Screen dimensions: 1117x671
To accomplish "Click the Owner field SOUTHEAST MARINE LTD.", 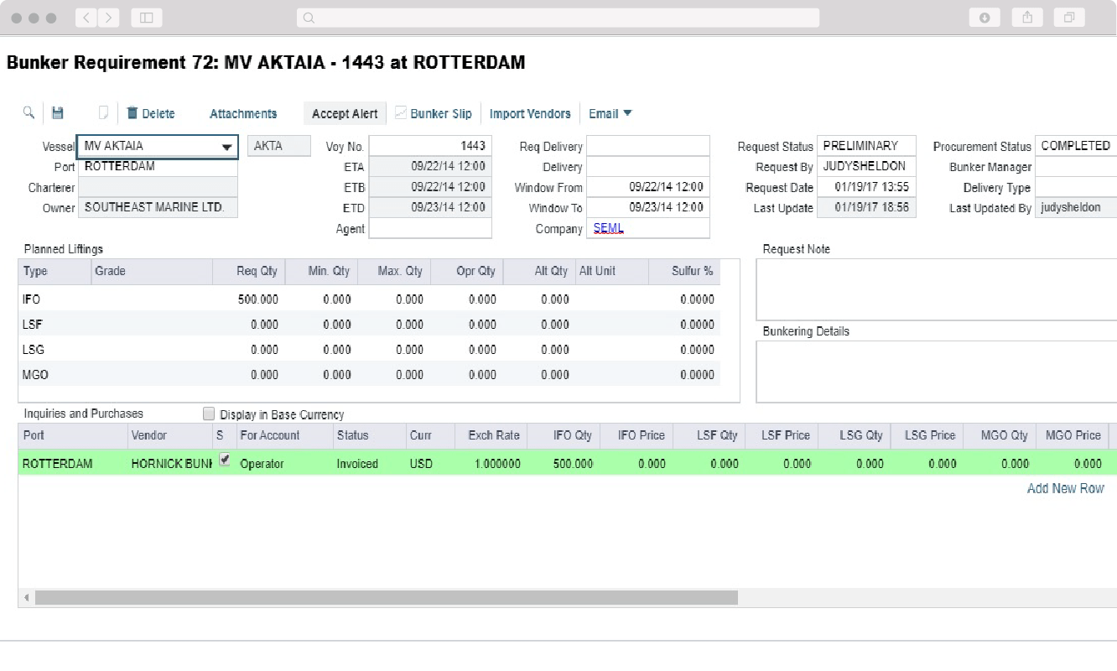I will [158, 208].
